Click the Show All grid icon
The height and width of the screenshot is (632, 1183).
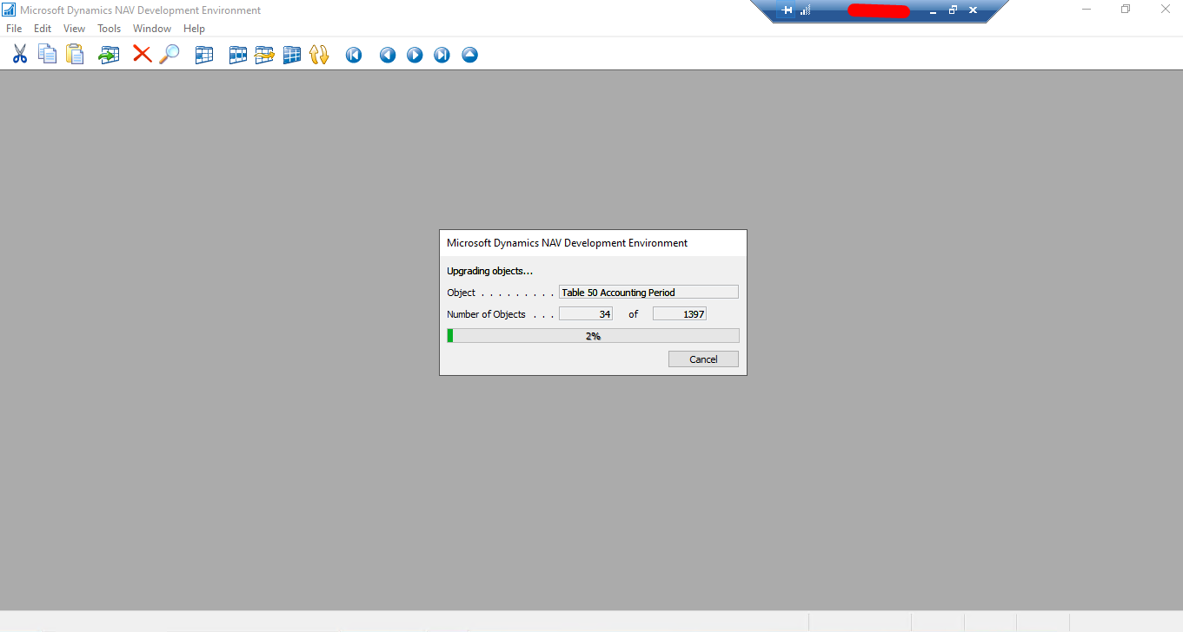click(292, 55)
